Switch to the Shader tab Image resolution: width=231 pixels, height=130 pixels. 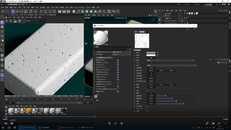coord(142,32)
